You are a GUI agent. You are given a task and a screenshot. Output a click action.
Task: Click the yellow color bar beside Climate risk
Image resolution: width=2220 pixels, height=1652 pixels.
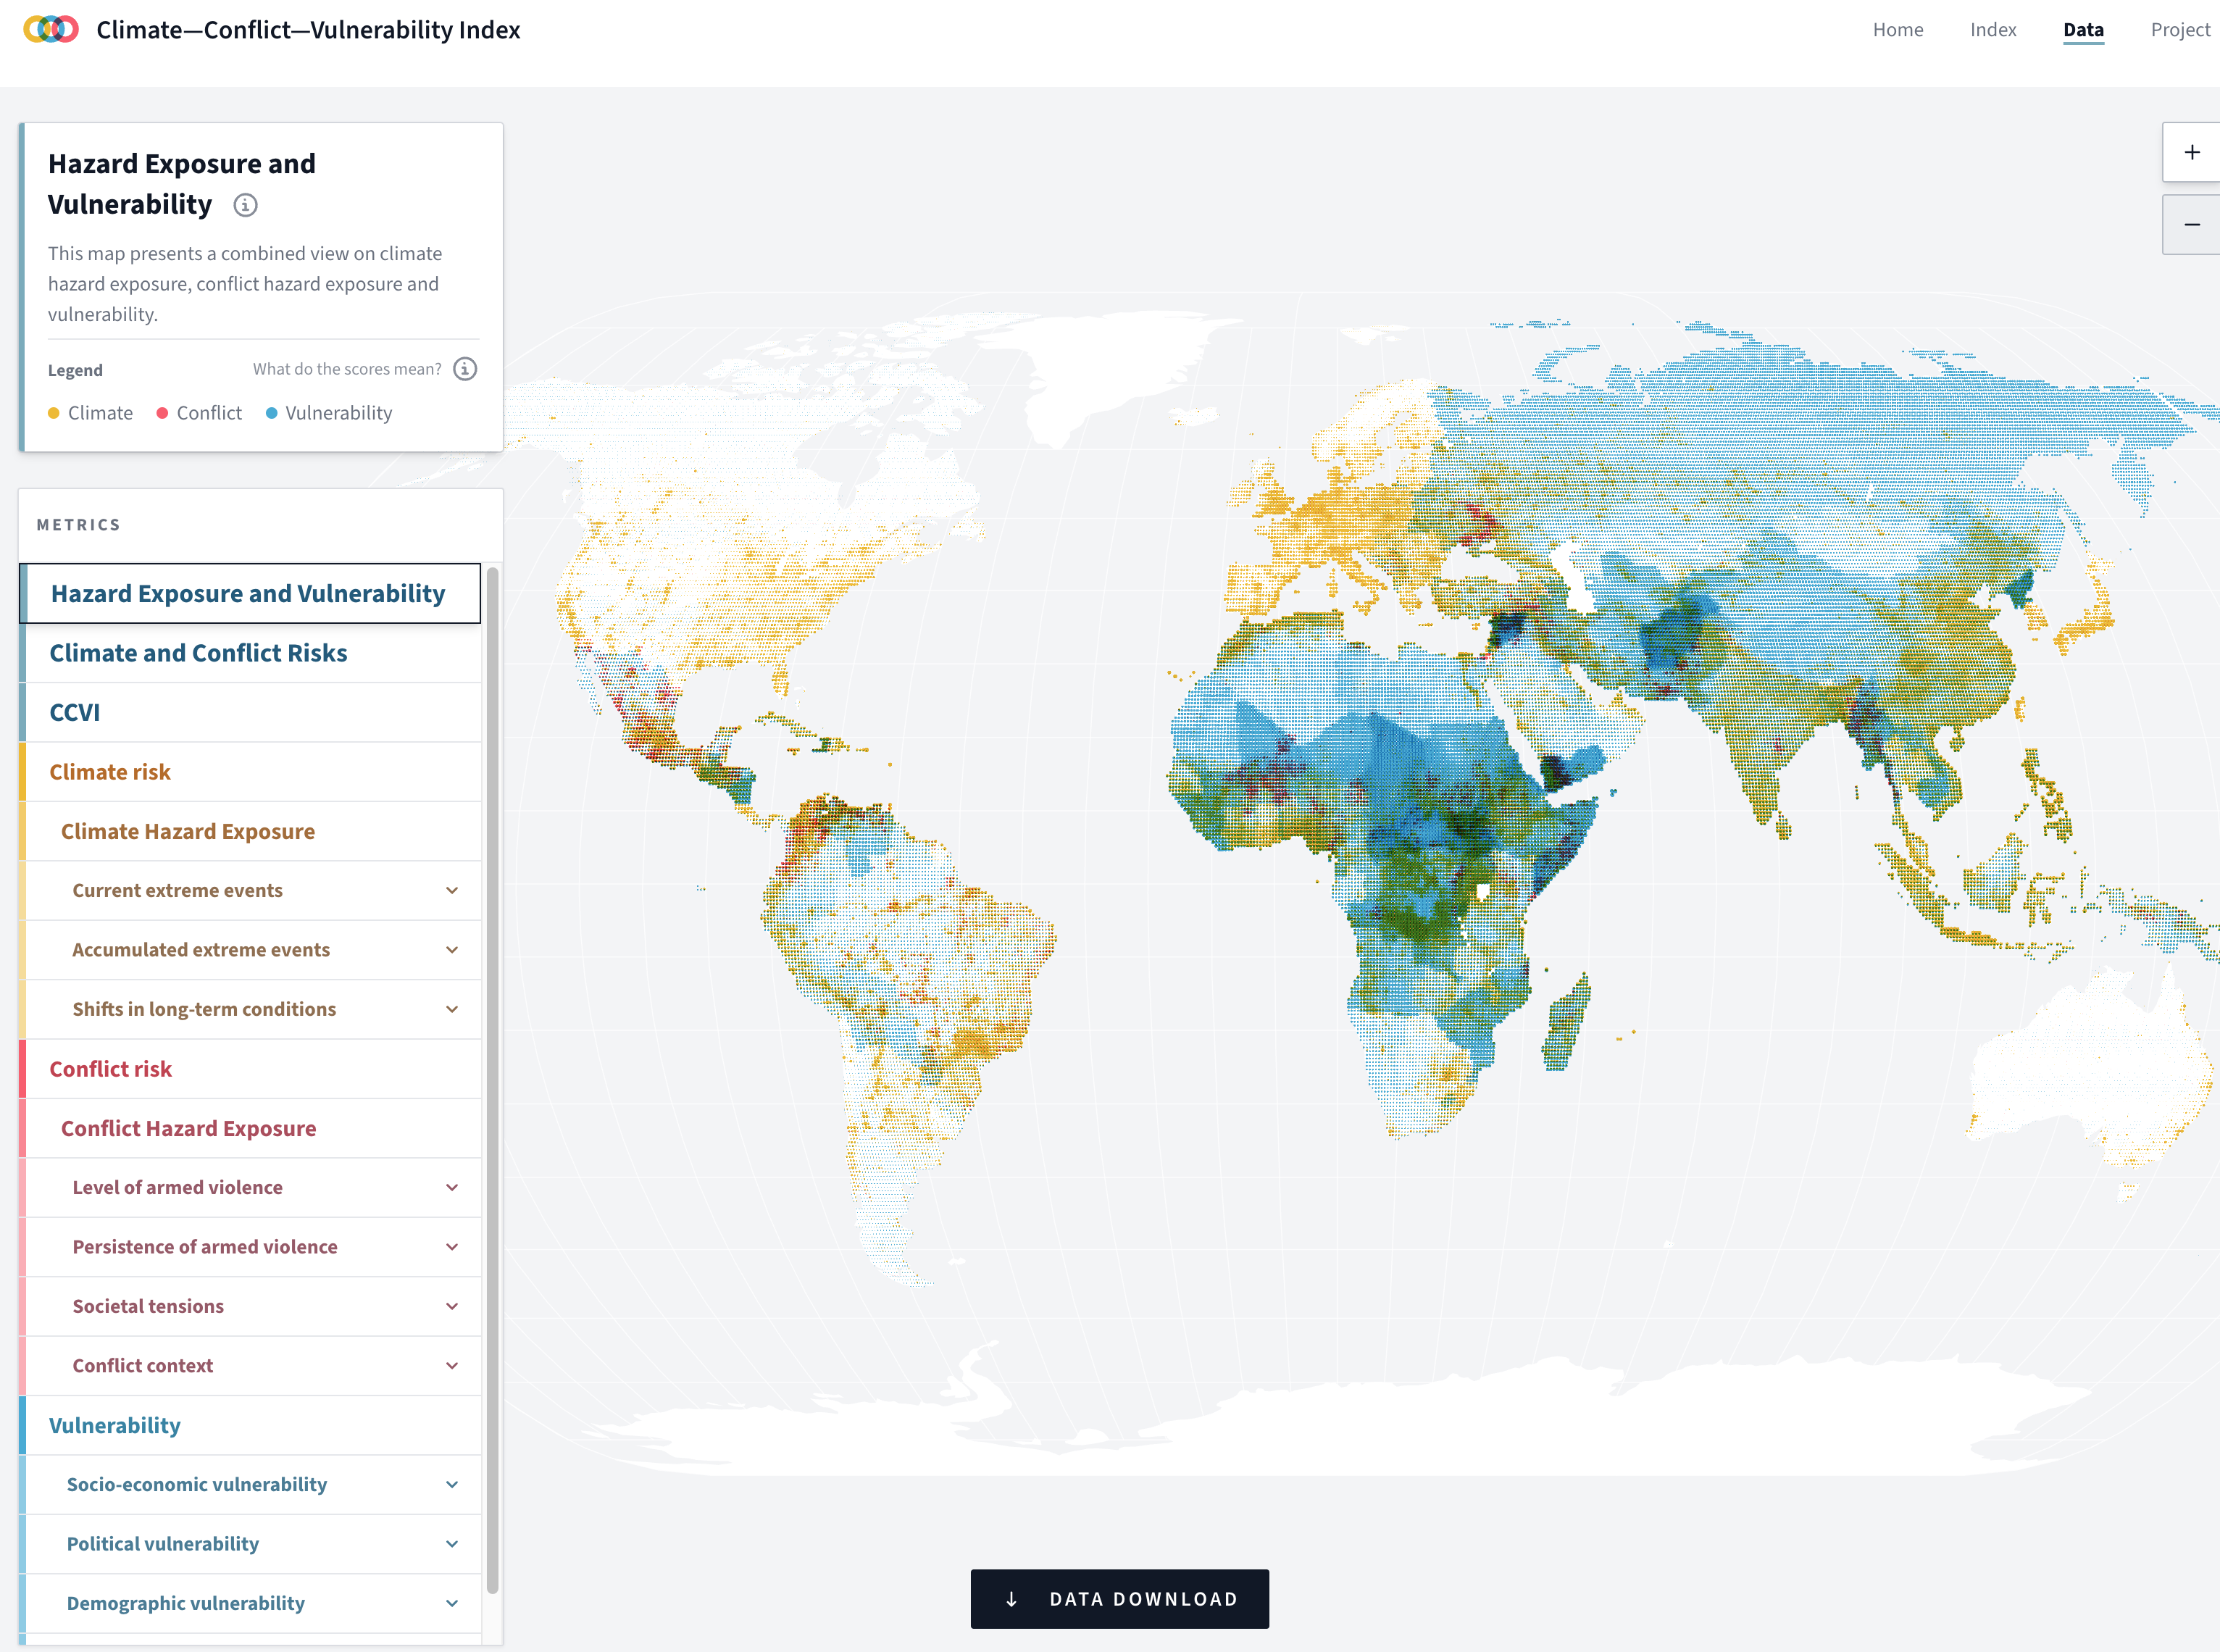click(22, 771)
